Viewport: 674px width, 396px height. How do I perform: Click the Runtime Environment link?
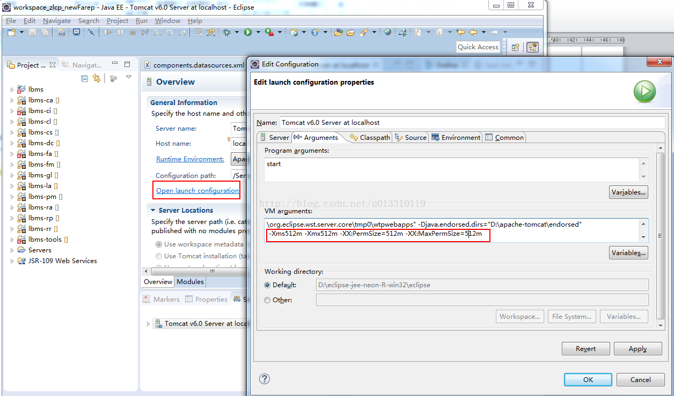point(190,159)
